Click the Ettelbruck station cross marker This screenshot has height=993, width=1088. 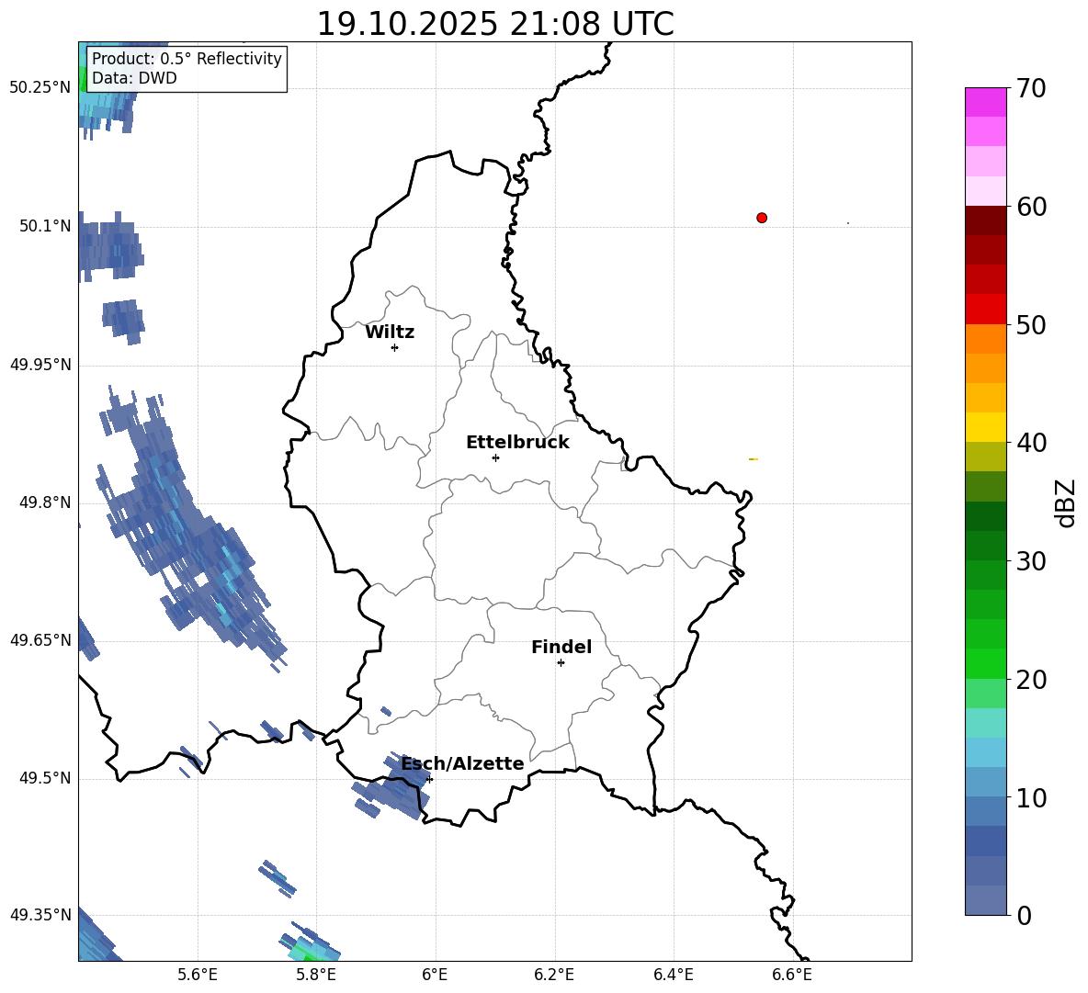click(x=495, y=457)
